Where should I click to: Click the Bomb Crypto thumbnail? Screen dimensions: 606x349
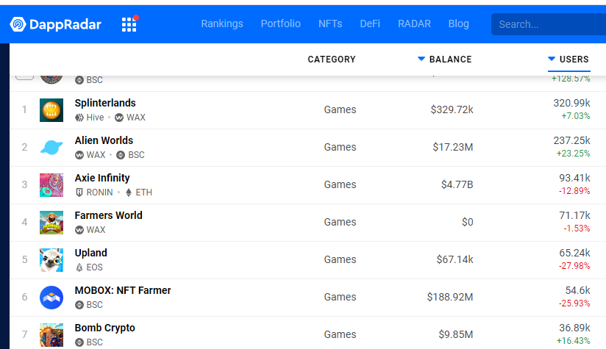point(51,335)
